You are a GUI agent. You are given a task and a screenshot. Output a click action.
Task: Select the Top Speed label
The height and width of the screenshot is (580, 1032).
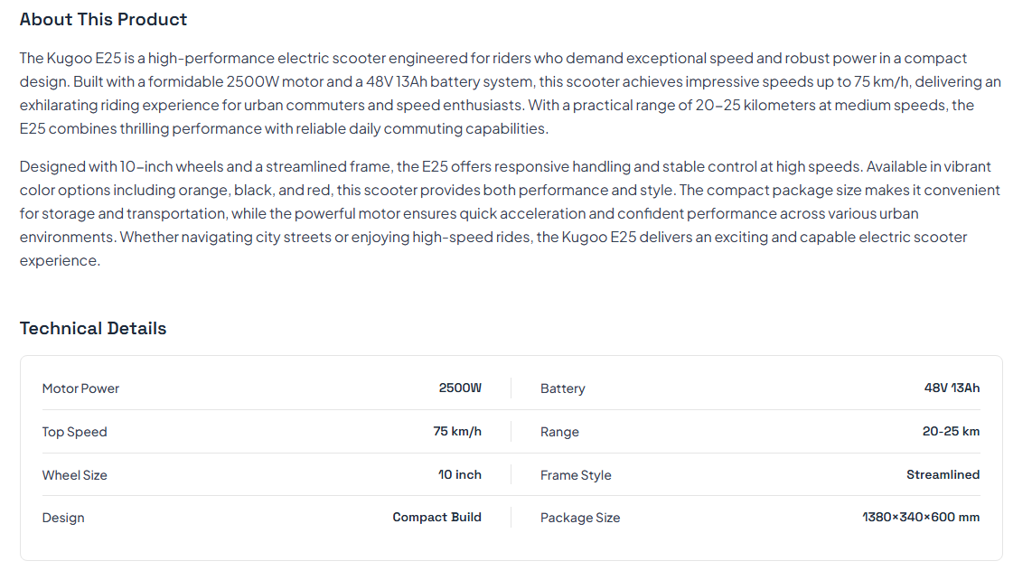[x=74, y=432]
